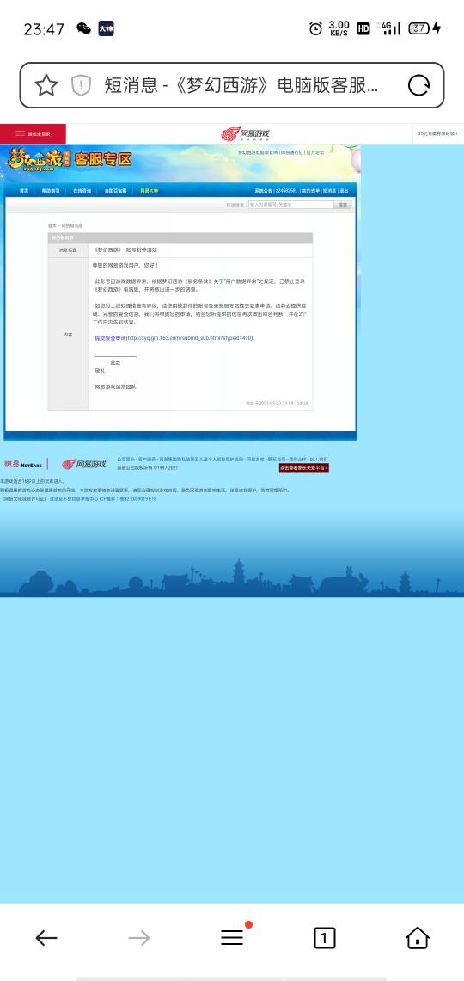Open 短消息 in the nav bar
Viewport: 464px width, 981px height.
coord(330,191)
